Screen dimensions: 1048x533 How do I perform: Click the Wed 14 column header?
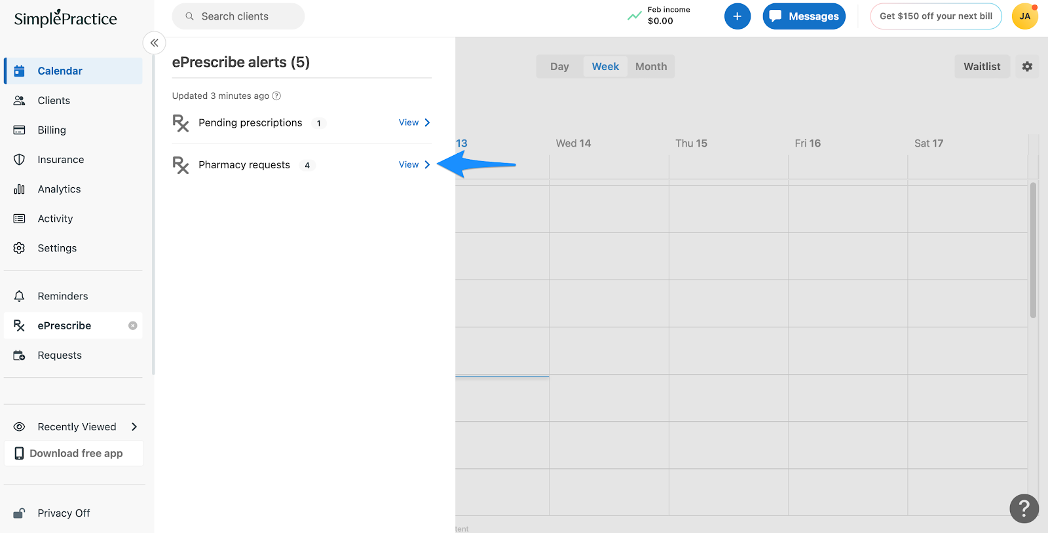[x=573, y=143]
